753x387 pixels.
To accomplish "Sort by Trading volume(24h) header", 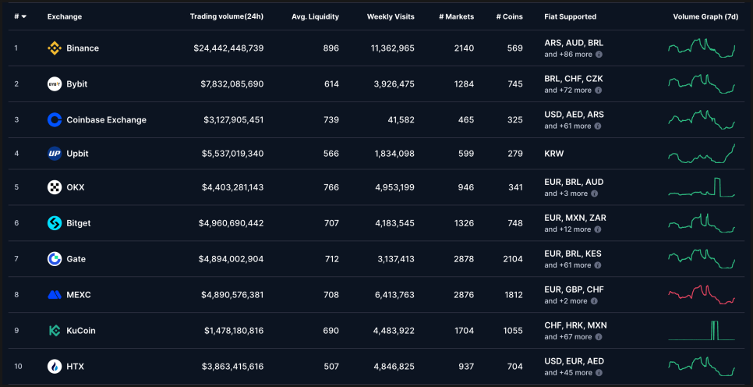I will pos(227,16).
